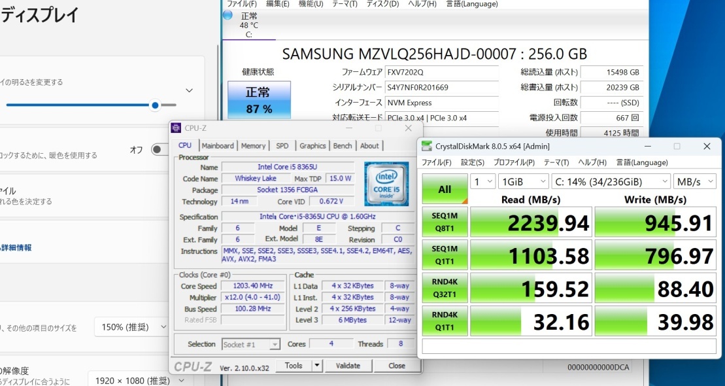Screen dimensions: 725x386
Task: Click the 945.91 sequential write result
Action: click(655, 222)
